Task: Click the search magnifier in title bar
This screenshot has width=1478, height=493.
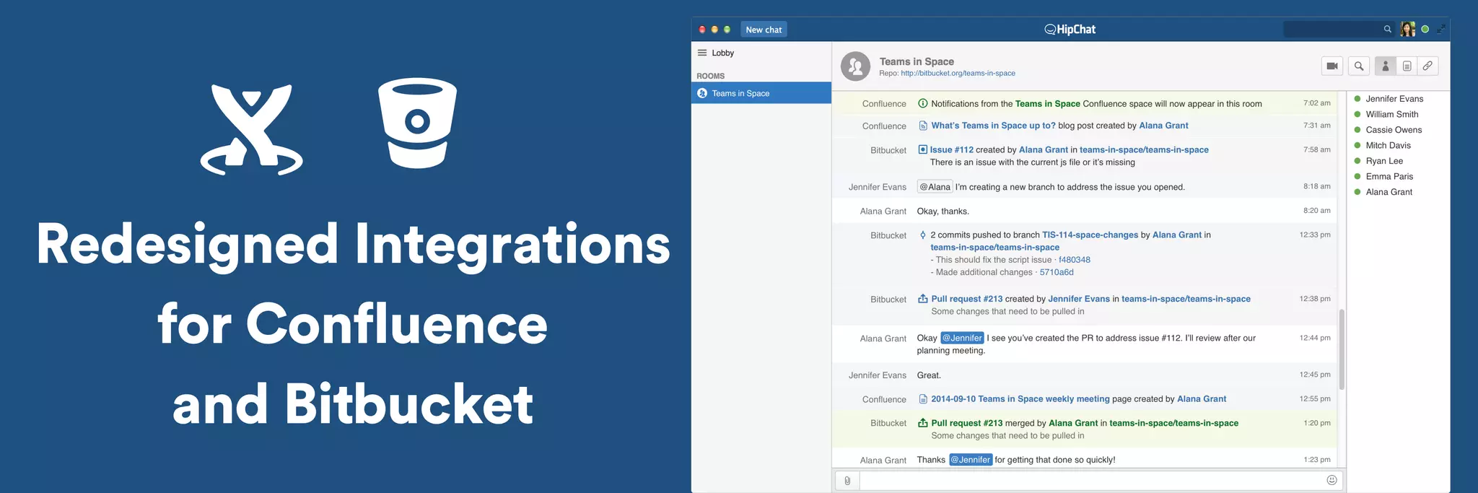Action: 1387,29
